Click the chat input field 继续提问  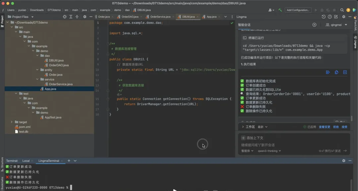294,145
